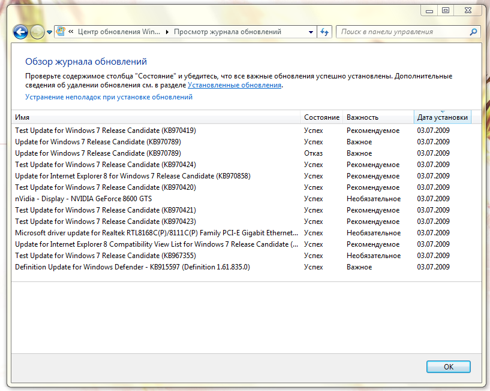Image resolution: width=490 pixels, height=391 pixels.
Task: Maximize the update history window
Action: pyautogui.click(x=446, y=11)
